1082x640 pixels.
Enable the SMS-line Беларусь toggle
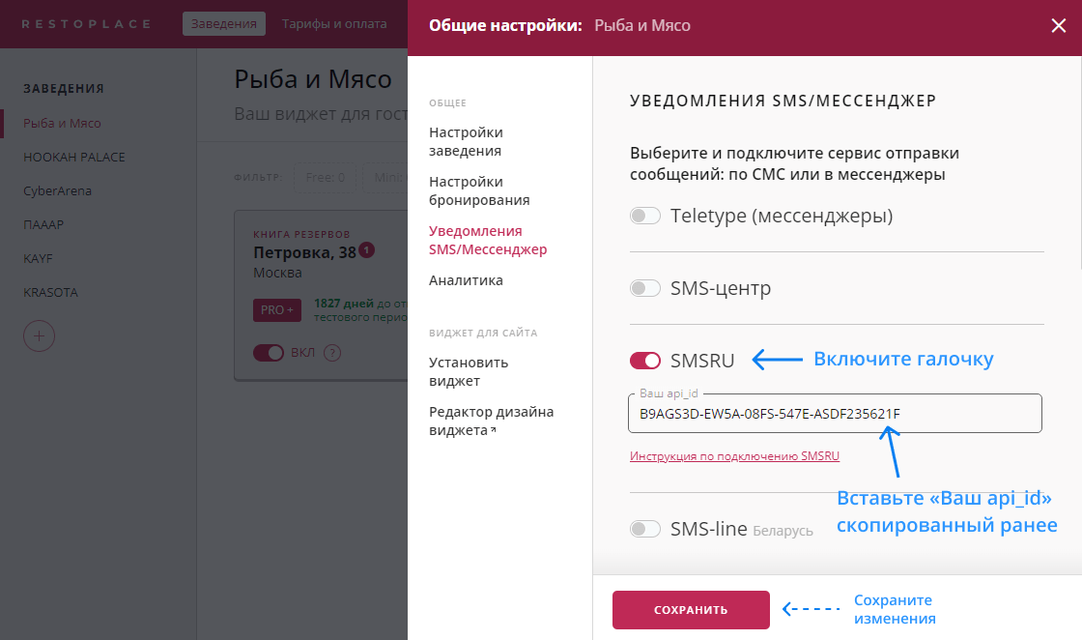[644, 529]
